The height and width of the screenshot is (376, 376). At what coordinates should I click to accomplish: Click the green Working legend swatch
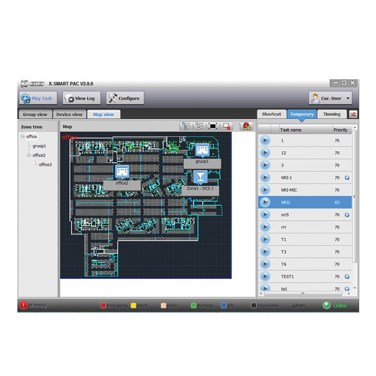pos(194,306)
